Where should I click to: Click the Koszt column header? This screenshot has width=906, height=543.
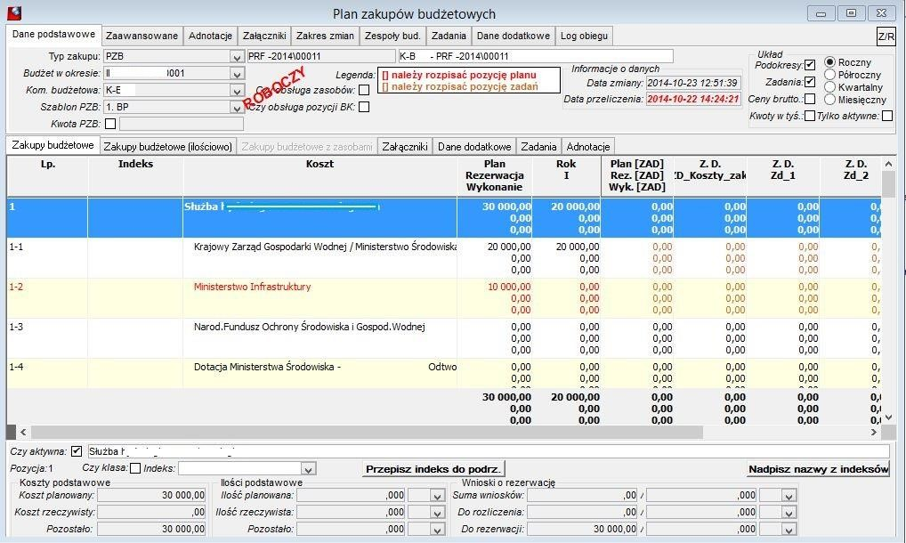[320, 176]
